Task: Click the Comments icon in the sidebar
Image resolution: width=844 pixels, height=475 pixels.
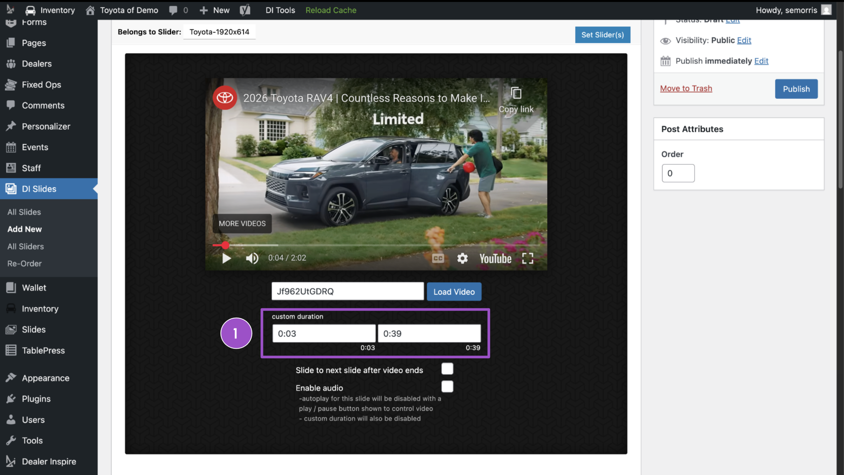Action: click(x=11, y=105)
